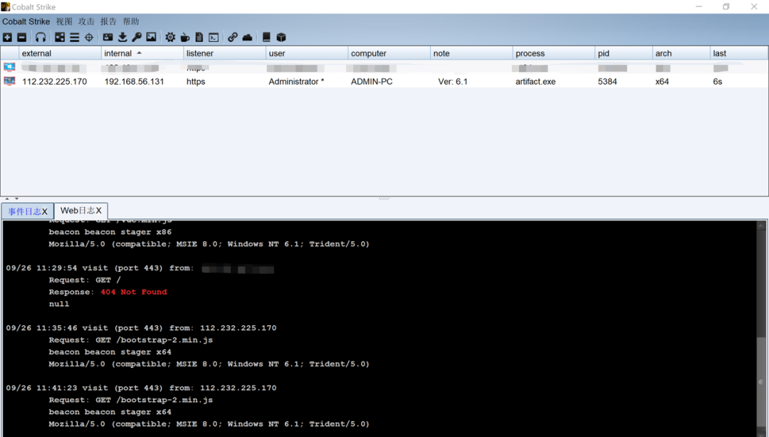Click the document icon for Office macro
This screenshot has width=769, height=437.
coord(199,37)
